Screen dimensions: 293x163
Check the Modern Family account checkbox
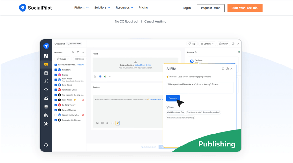(55, 115)
